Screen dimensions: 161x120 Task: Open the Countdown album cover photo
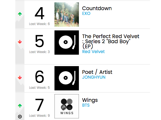[x=67, y=15]
